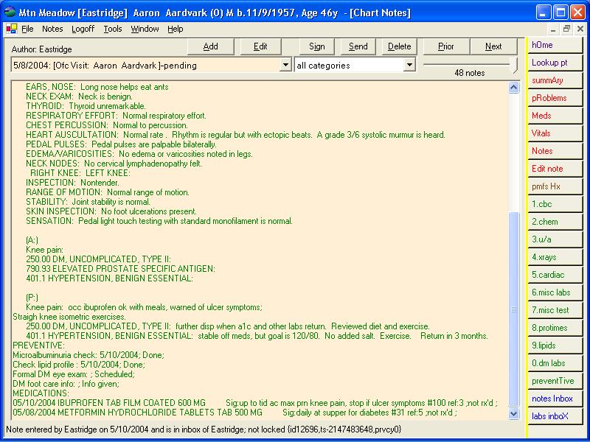Click scroll up arrow of notes pane

(x=514, y=88)
